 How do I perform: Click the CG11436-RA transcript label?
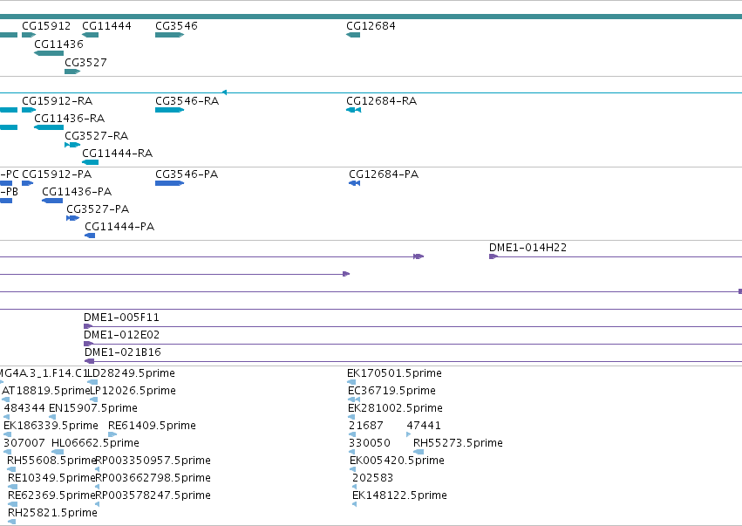tap(69, 119)
